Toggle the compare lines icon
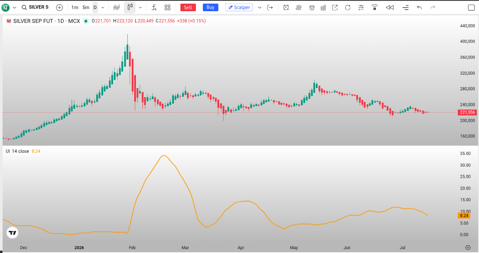This screenshot has width=479, height=253. point(117,7)
